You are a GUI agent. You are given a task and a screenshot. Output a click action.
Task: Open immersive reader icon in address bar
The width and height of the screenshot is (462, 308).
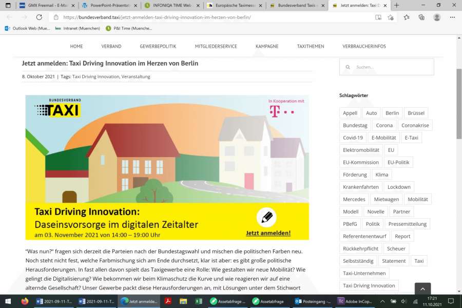(378, 17)
